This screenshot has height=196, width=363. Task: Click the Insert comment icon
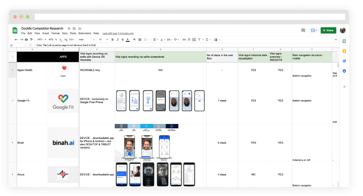(x=189, y=40)
